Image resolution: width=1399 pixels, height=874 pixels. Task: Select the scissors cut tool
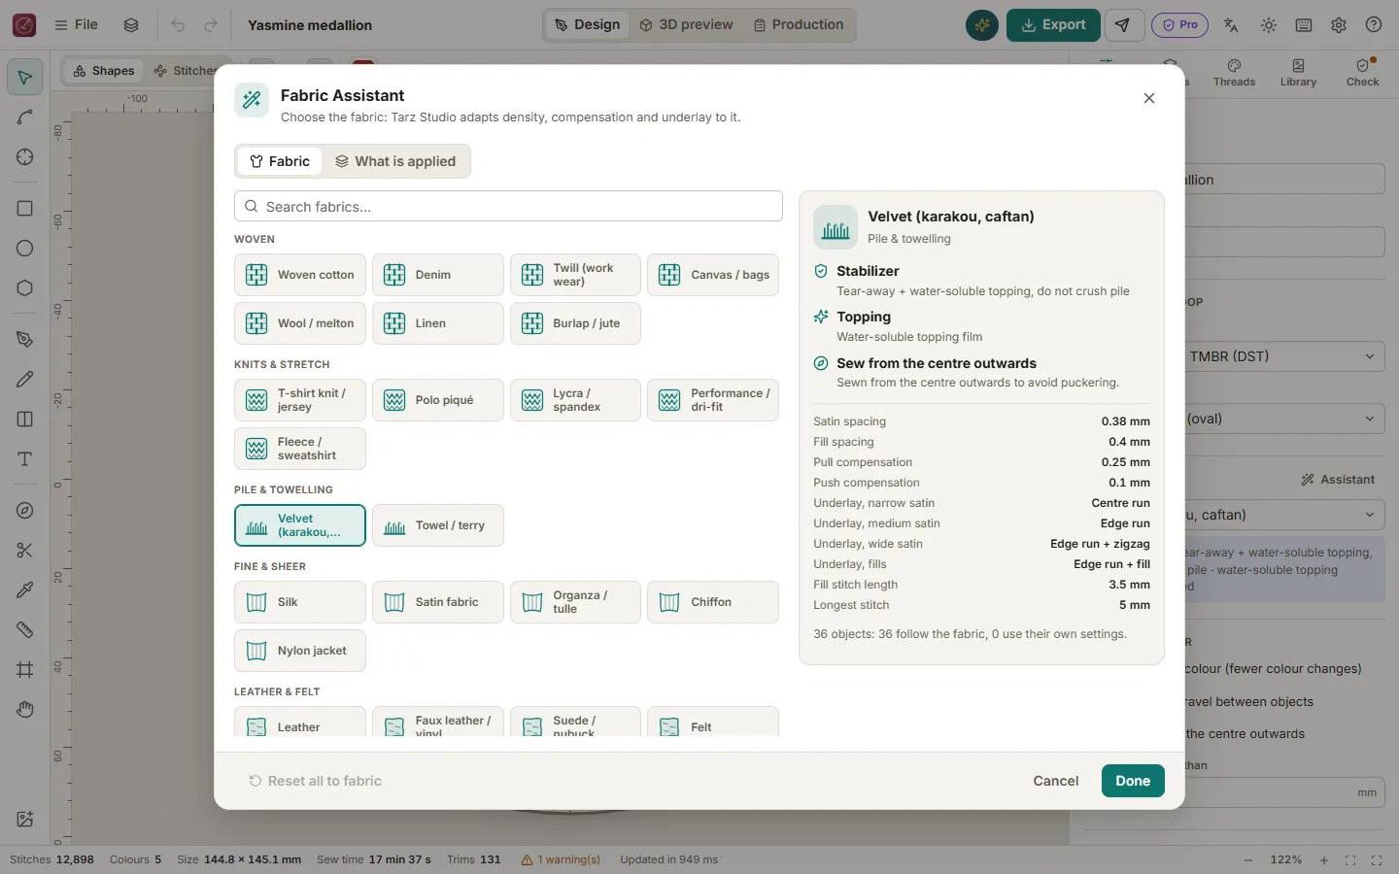pyautogui.click(x=25, y=551)
